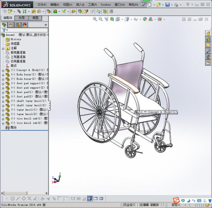Activate the Section View tool

pyautogui.click(x=112, y=19)
